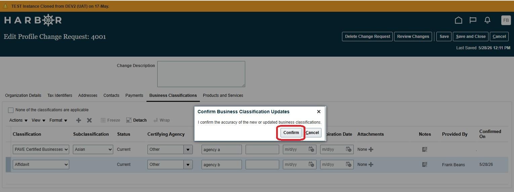The height and width of the screenshot is (192, 514).
Task: Click the Freeze toolbar icon
Action: [x=110, y=120]
